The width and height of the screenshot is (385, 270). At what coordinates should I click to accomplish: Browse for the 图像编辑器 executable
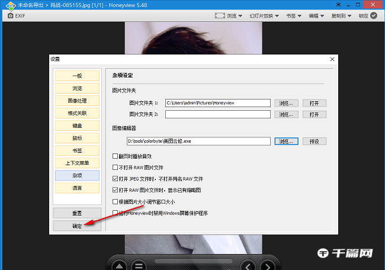286,141
